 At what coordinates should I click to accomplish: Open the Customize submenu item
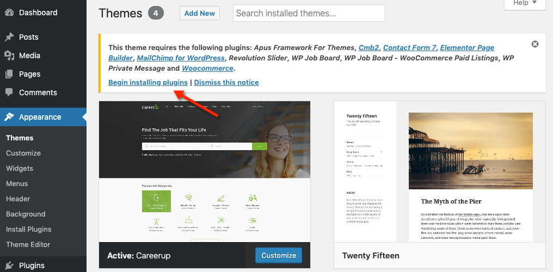pos(23,153)
